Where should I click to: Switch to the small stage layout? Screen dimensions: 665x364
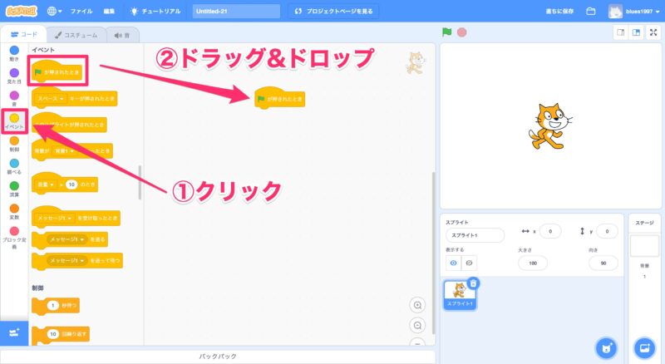(x=620, y=32)
